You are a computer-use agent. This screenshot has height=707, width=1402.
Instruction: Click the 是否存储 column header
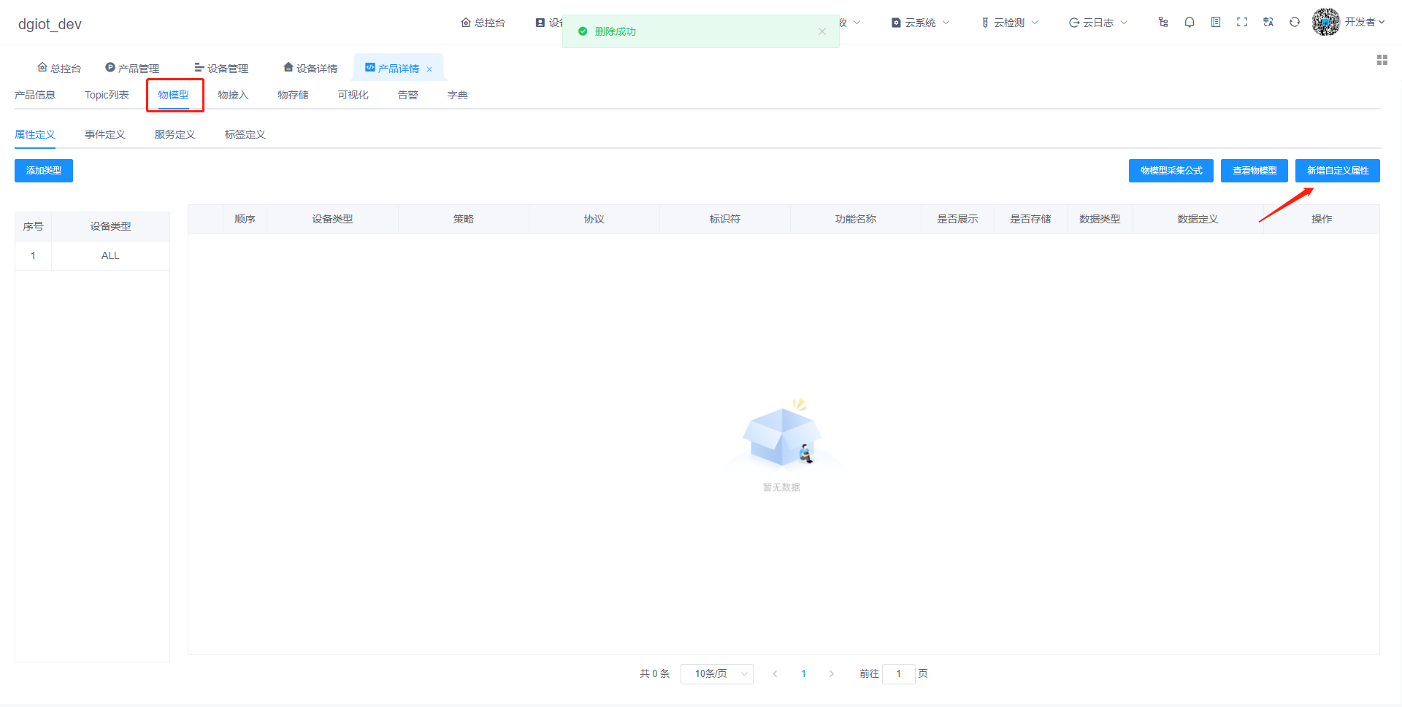tap(1030, 219)
